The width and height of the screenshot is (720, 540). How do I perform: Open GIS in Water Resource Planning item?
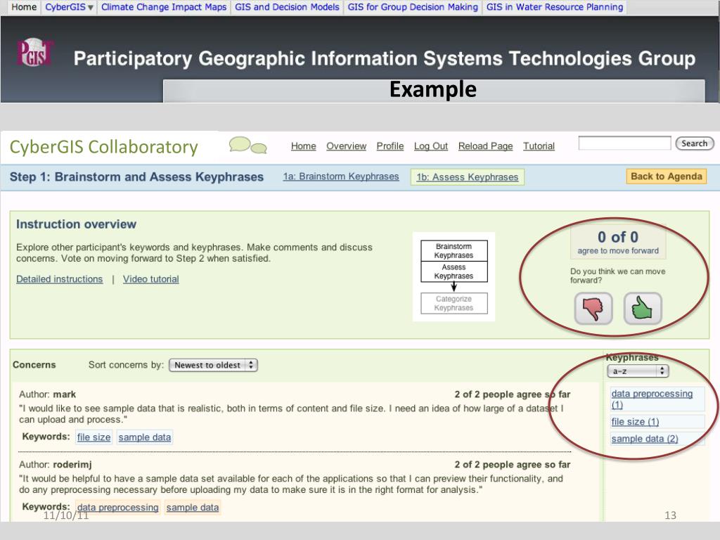(555, 7)
